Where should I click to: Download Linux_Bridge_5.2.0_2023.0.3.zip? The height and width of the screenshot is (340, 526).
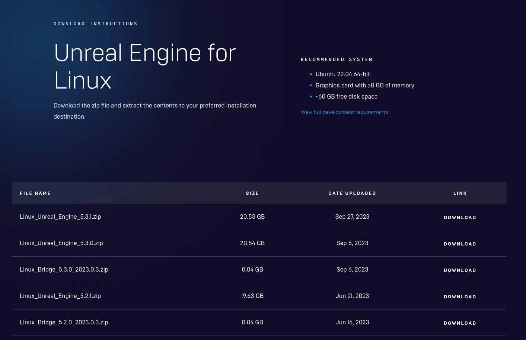(460, 323)
